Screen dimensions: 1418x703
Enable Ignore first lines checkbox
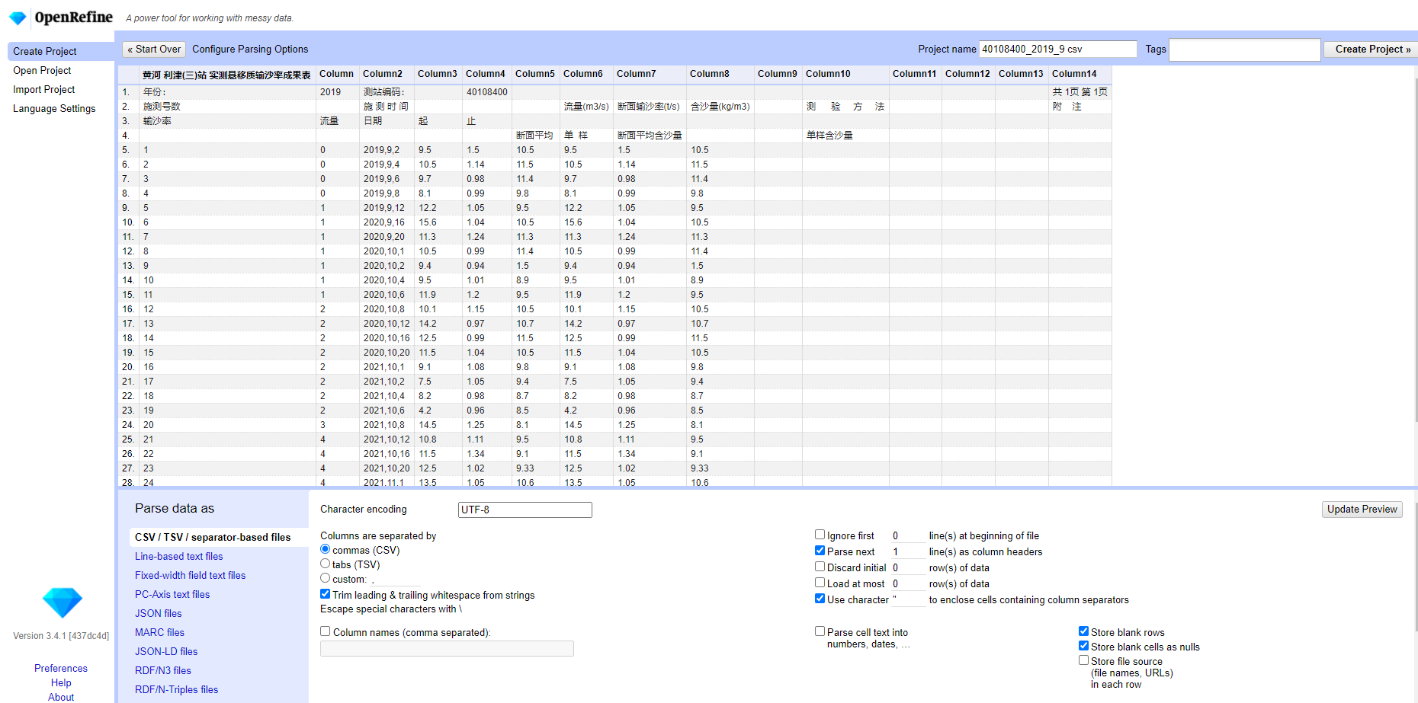[820, 535]
